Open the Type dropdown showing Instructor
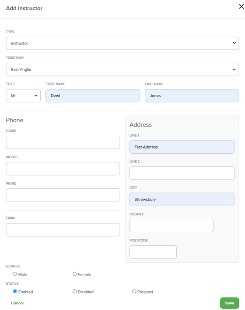The width and height of the screenshot is (245, 310). click(x=122, y=43)
